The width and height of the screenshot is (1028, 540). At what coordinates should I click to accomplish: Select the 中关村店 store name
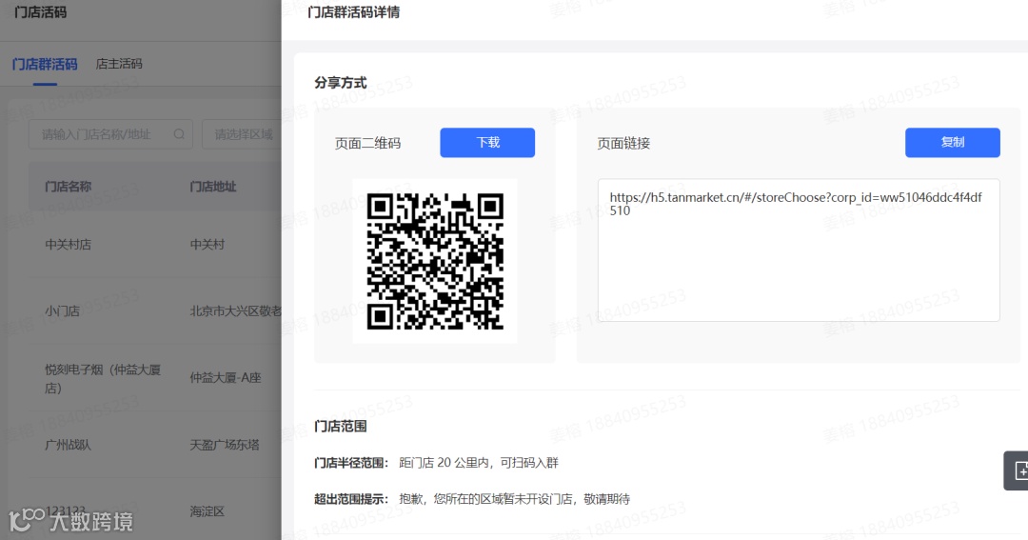tap(69, 244)
